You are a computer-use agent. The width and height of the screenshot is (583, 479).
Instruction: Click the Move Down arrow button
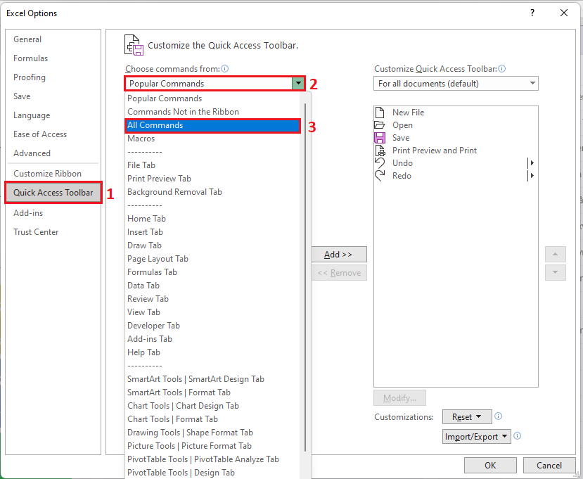[555, 273]
